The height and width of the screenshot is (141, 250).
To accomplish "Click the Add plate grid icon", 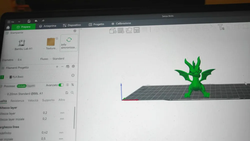I will [x=121, y=30].
